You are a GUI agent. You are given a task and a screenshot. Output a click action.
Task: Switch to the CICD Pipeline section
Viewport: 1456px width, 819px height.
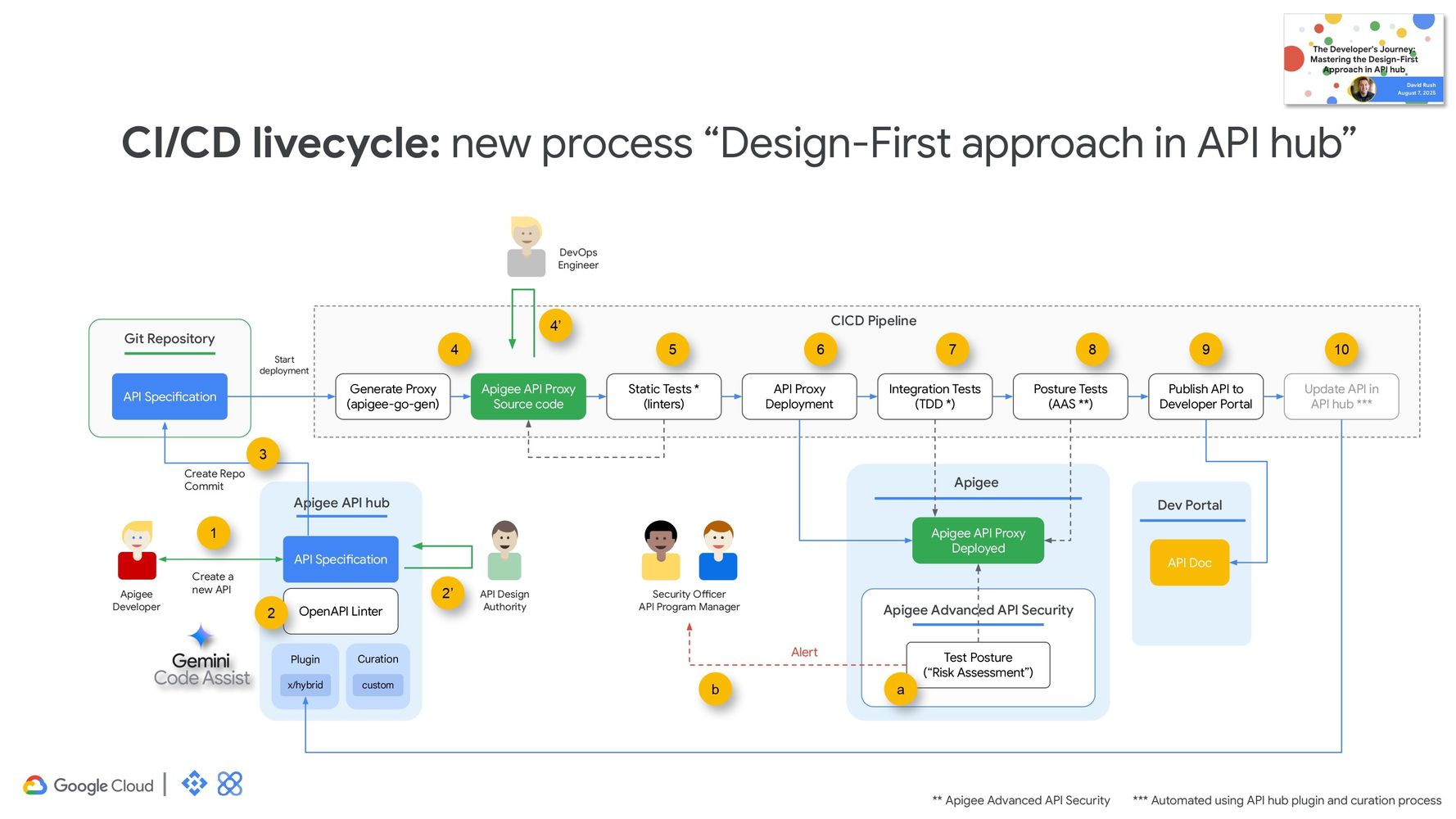coord(873,321)
